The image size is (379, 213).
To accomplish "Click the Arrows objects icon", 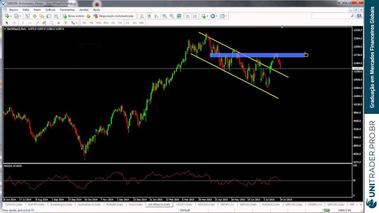I will tap(73, 23).
